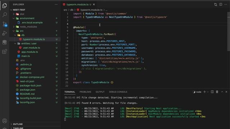Open the Search view in activity bar
Image resolution: width=230 pixels, height=129 pixels.
[x=5, y=14]
